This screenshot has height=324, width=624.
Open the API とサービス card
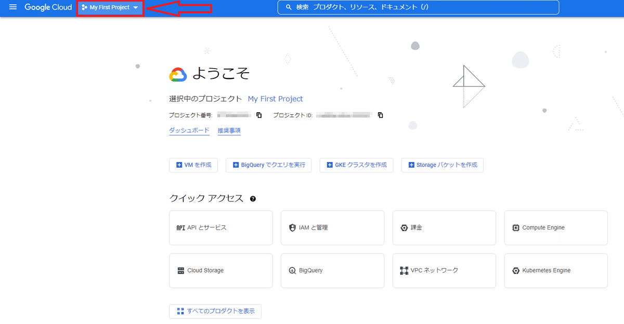221,227
